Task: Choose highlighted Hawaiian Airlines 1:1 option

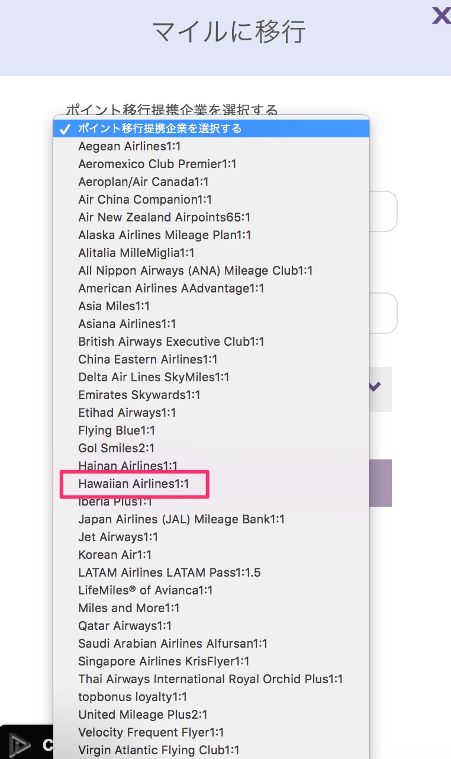Action: 134,484
